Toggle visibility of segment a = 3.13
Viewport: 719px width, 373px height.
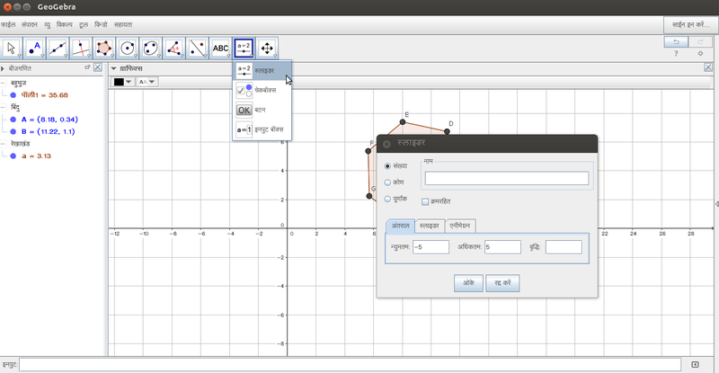pos(13,156)
